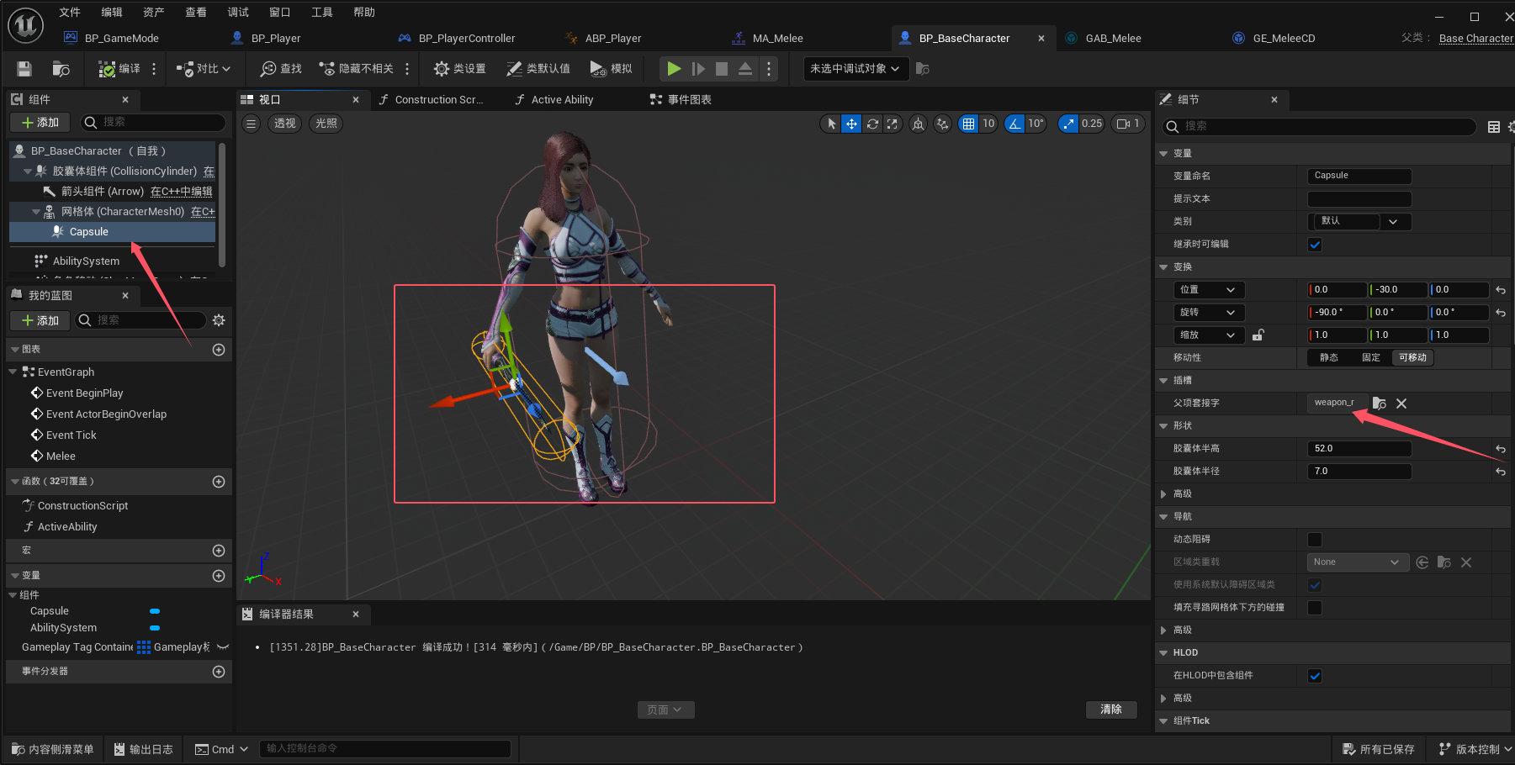Toggle the scale lock icon

coord(1258,335)
